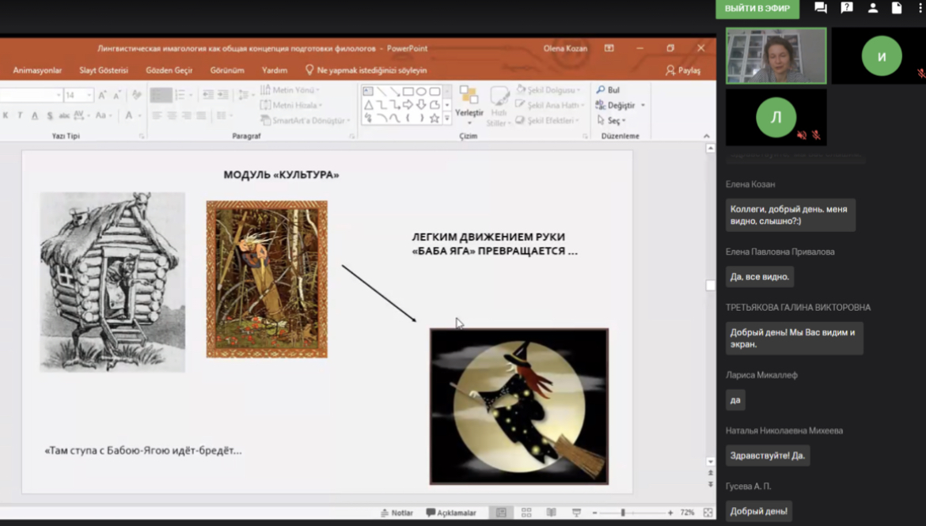
Task: Open the question mark help icon
Action: point(847,8)
